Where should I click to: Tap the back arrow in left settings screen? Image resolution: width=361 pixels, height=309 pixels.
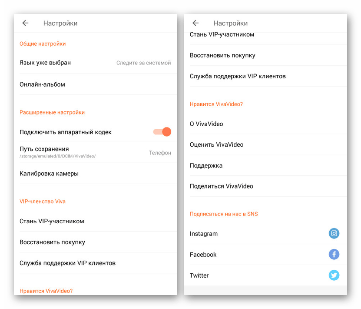(x=25, y=23)
